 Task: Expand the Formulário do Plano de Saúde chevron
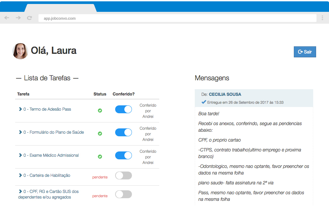tap(20, 132)
